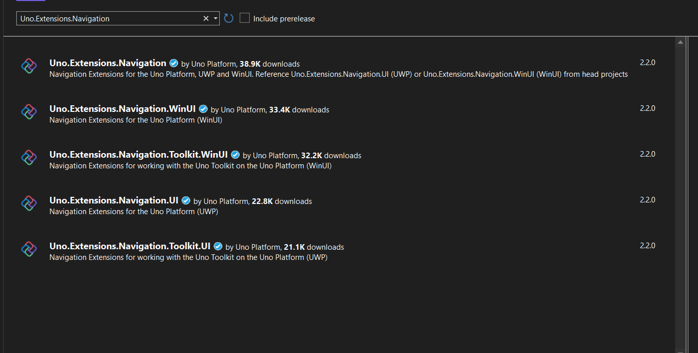This screenshot has height=353, width=698.
Task: Click version 2.2.0 of Uno.Extensions.Navigation
Action: (647, 62)
